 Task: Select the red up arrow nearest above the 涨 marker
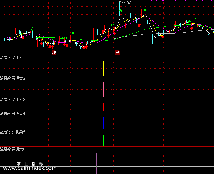[x=115, y=34]
